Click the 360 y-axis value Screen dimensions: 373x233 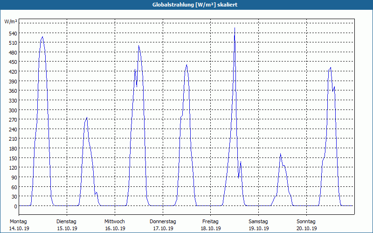pyautogui.click(x=13, y=91)
